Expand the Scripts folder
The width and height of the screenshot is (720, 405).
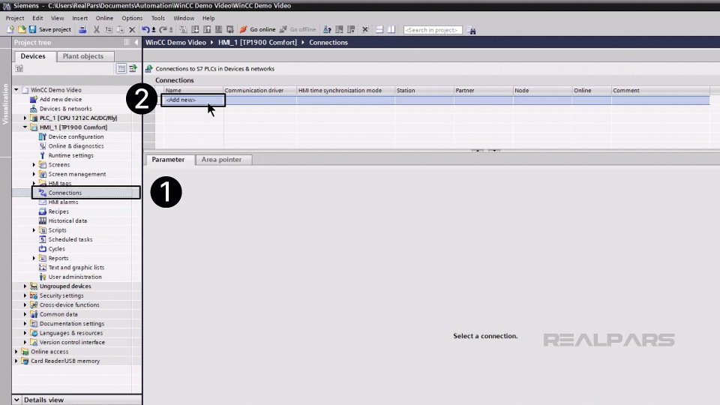click(34, 230)
